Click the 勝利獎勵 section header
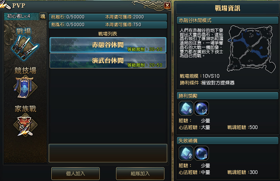Image resolution: width=280 pixels, height=181 pixels. 227,96
